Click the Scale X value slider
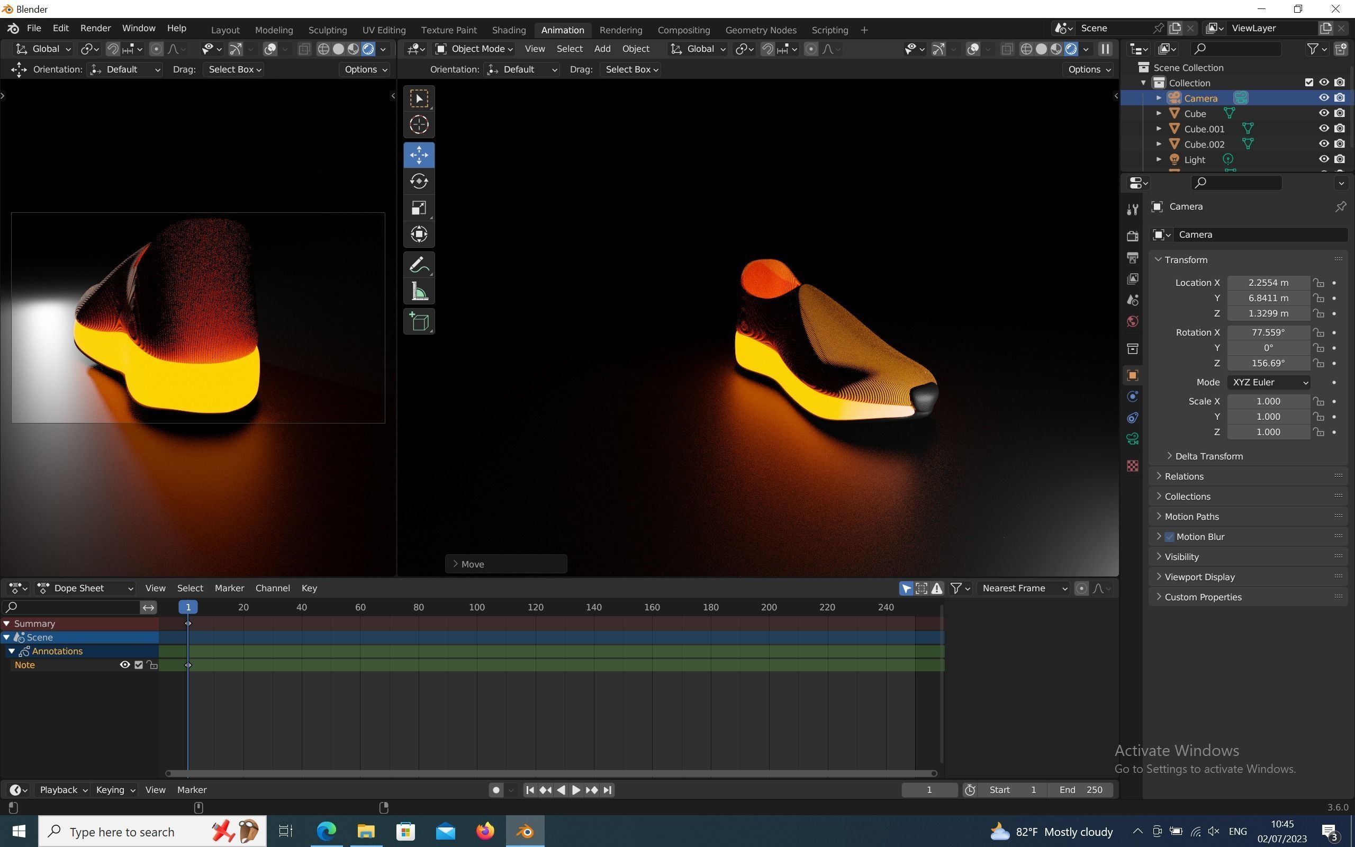1355x847 pixels. (x=1268, y=402)
